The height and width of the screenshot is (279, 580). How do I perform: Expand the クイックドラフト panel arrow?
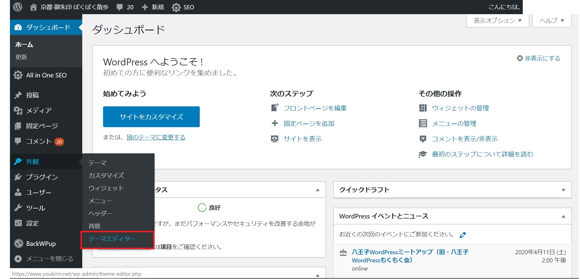point(563,190)
